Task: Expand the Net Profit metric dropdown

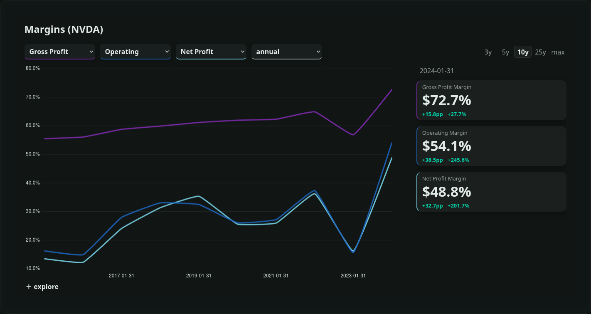Action: 211,52
